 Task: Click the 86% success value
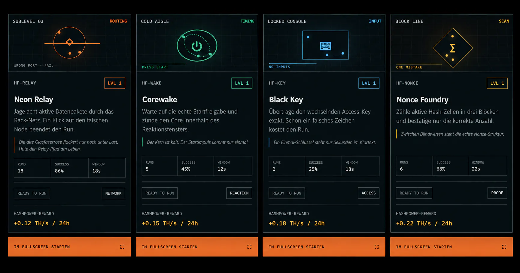click(59, 171)
